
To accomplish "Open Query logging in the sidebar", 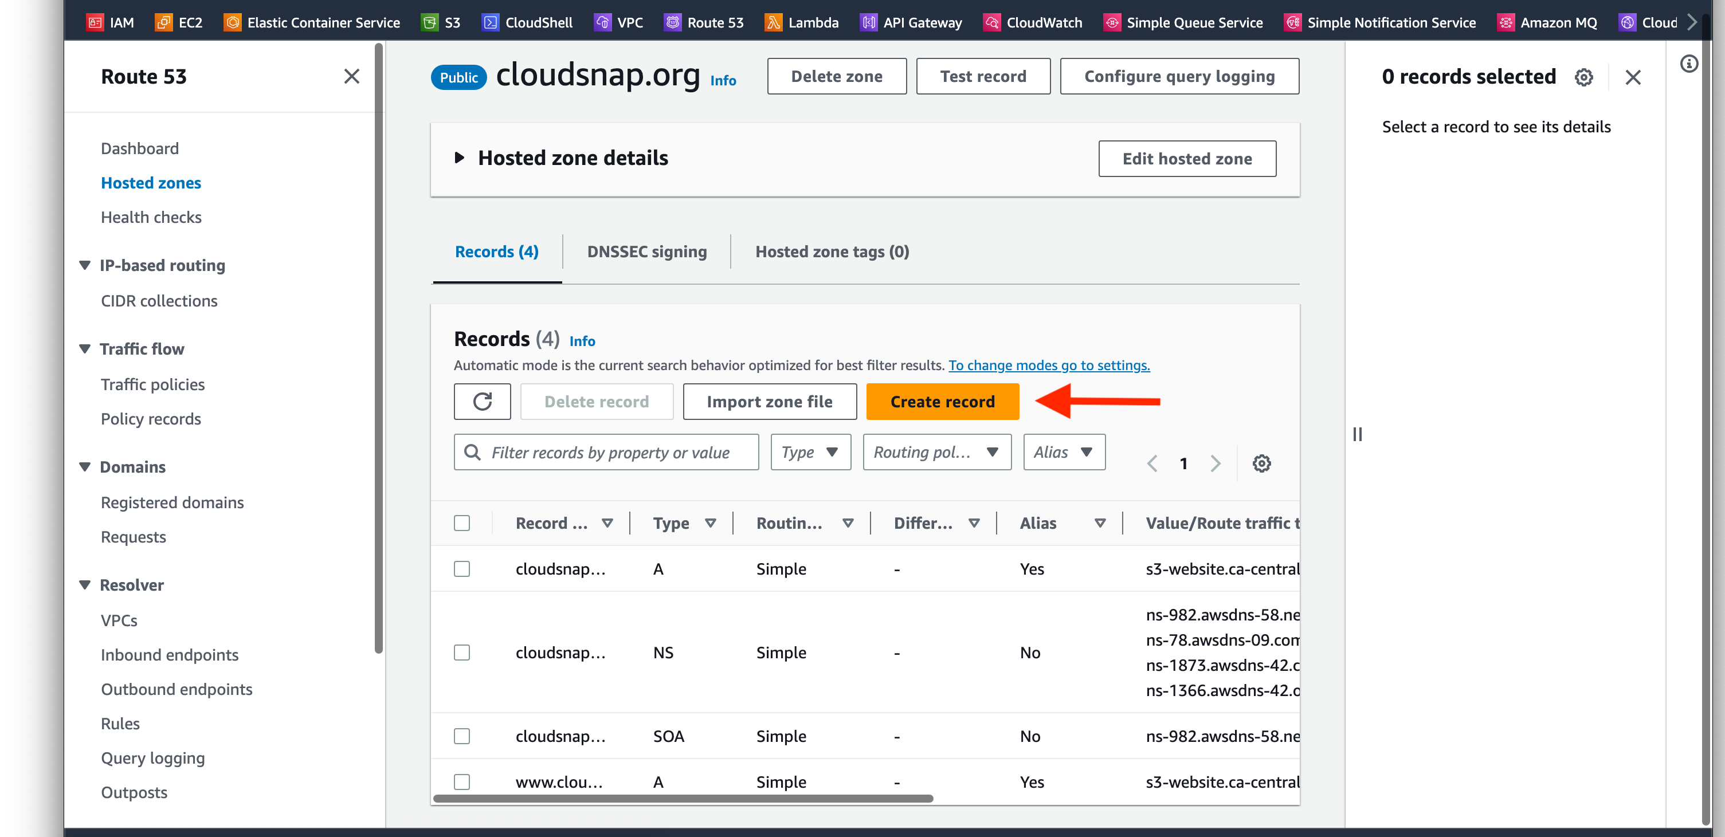I will point(152,758).
